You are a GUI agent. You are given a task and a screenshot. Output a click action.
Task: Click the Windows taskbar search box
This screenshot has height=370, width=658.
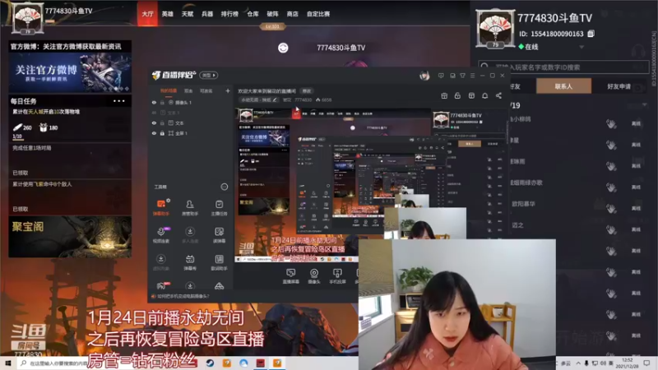(x=53, y=363)
